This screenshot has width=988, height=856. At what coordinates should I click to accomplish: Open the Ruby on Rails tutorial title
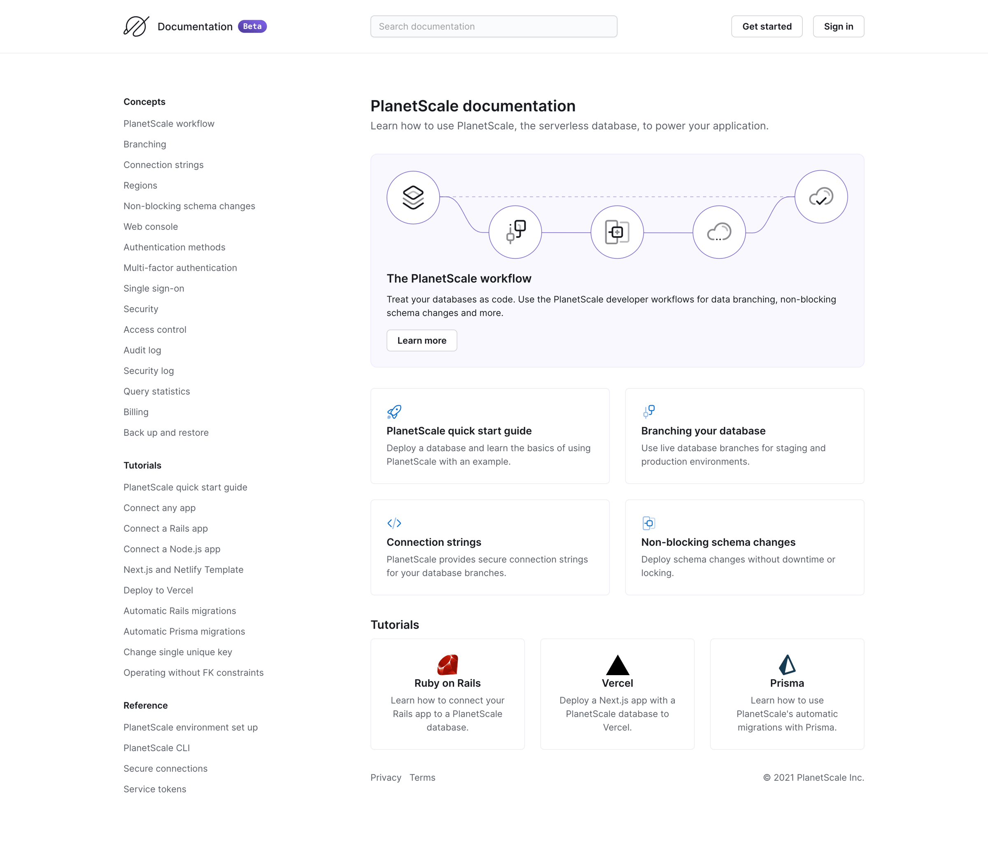[447, 683]
